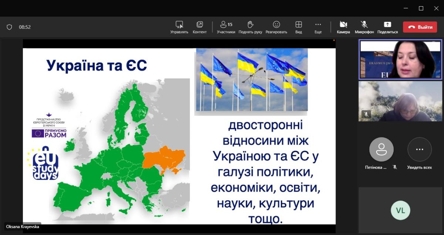Click muted mic badge on second video
The image size is (444, 235).
(x=366, y=114)
